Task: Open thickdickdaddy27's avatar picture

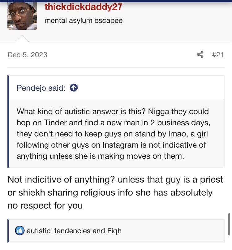Action: pos(22,16)
